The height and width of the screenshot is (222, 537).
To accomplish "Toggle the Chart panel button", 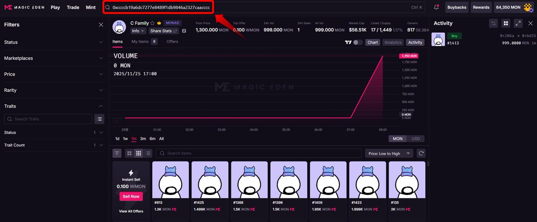I will pyautogui.click(x=373, y=42).
